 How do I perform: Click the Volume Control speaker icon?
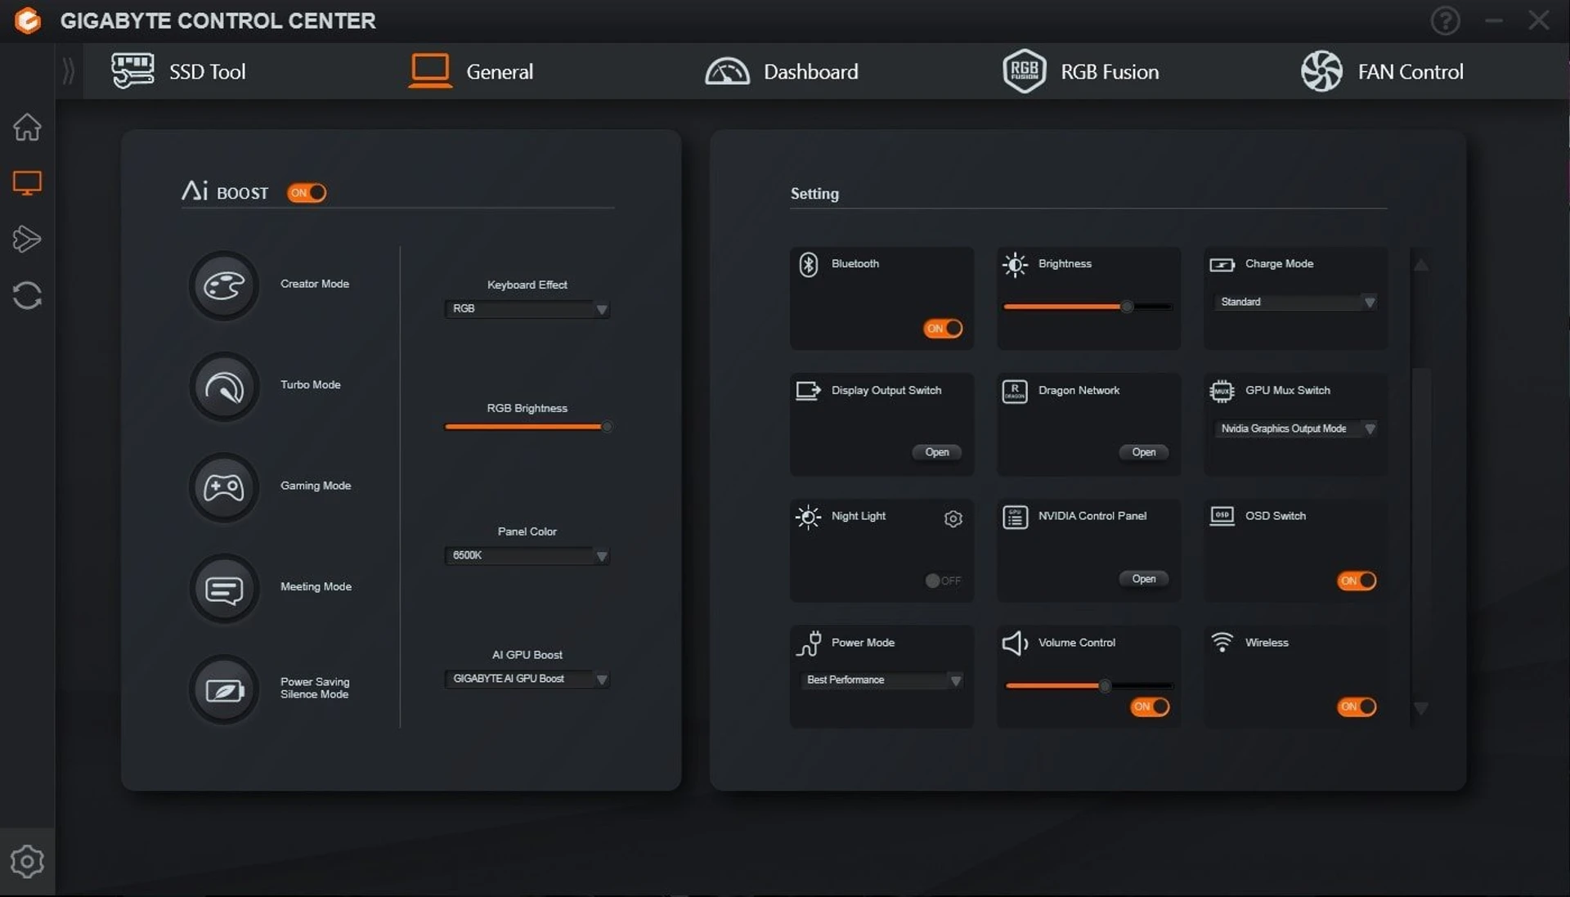pos(1015,644)
